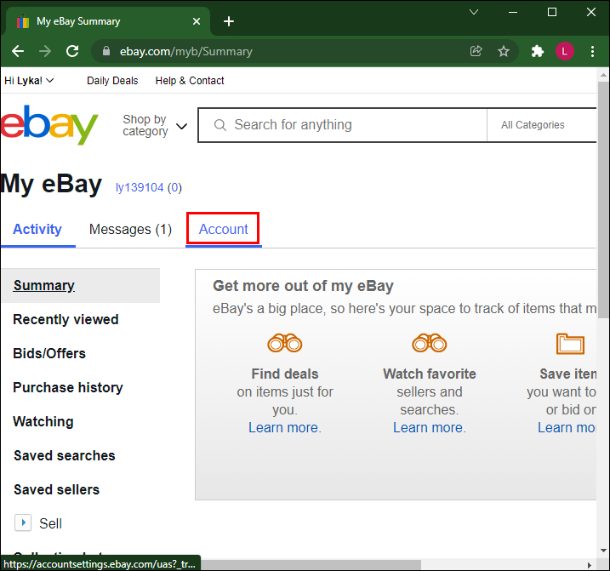Screen dimensions: 610x571
Task: Click username ly139104 link
Action: (140, 187)
